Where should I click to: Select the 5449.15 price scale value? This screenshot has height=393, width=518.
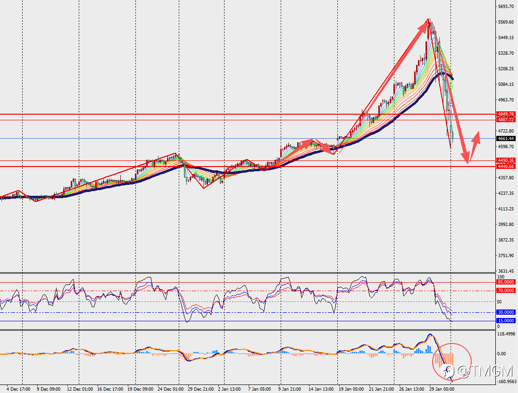click(506, 38)
